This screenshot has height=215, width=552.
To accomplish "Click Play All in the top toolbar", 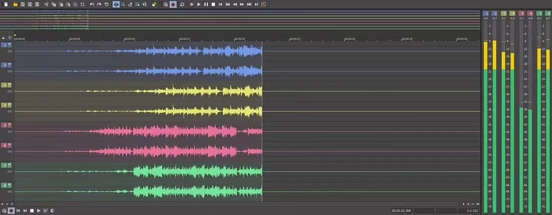I will tap(192, 4).
